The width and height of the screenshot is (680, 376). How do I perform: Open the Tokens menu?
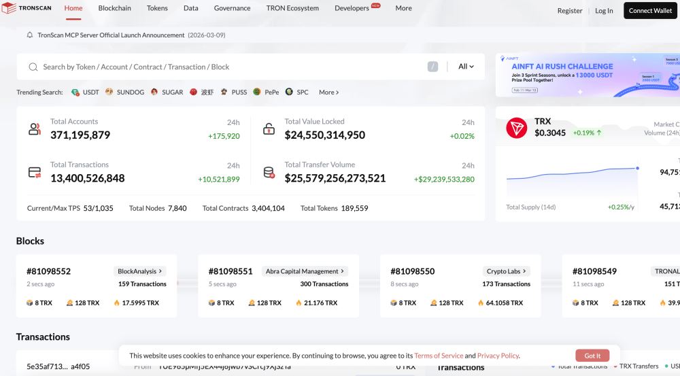(x=157, y=8)
